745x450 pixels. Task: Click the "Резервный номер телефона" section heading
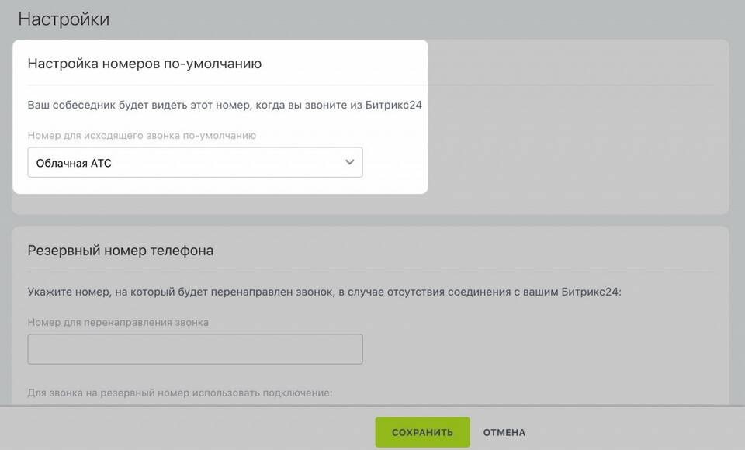tap(120, 251)
